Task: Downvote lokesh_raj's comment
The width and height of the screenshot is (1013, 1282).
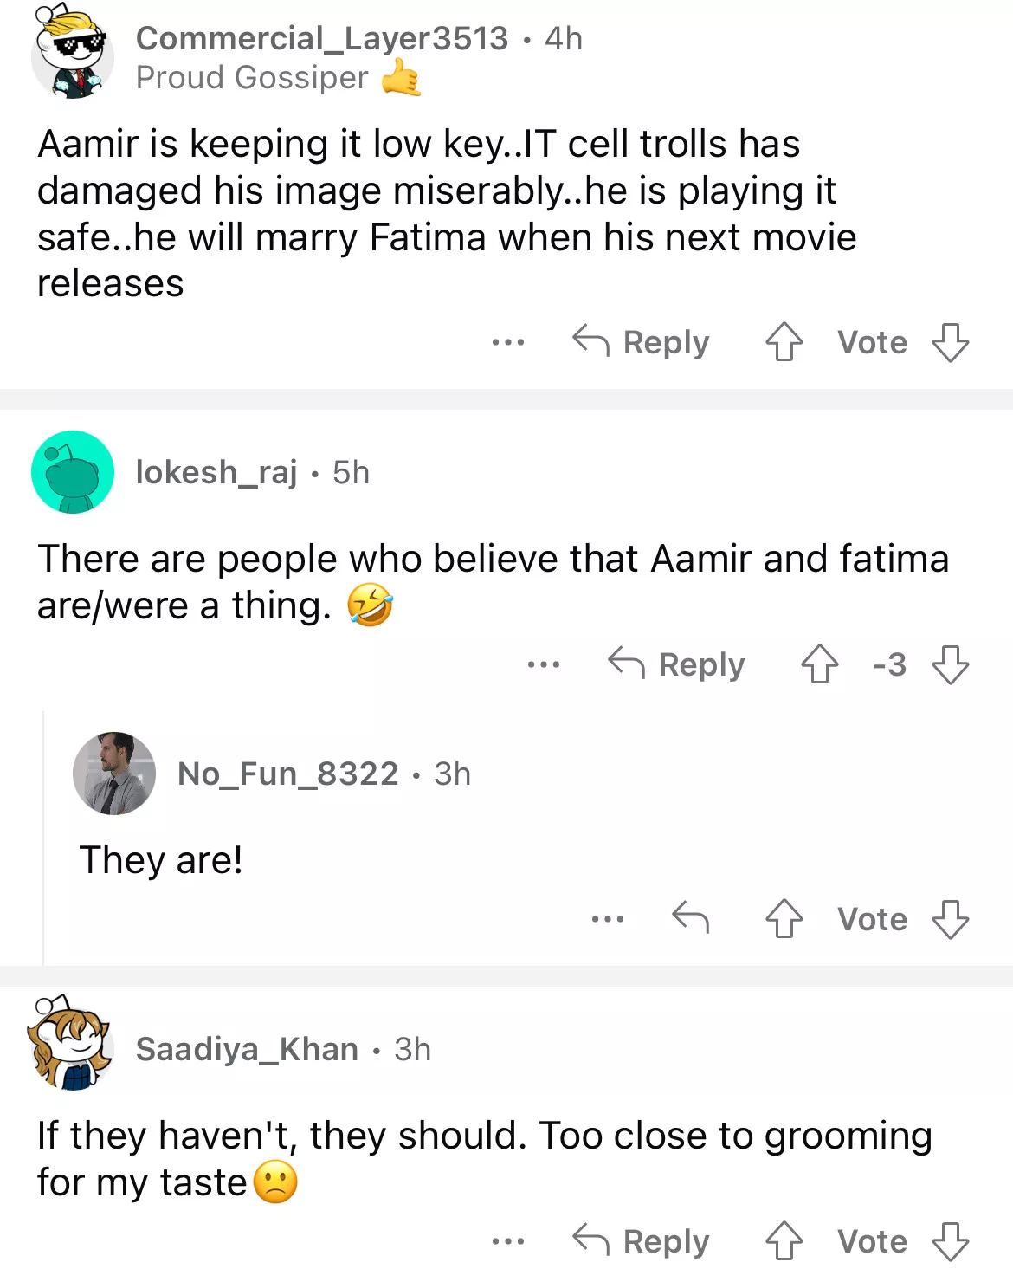Action: [950, 664]
